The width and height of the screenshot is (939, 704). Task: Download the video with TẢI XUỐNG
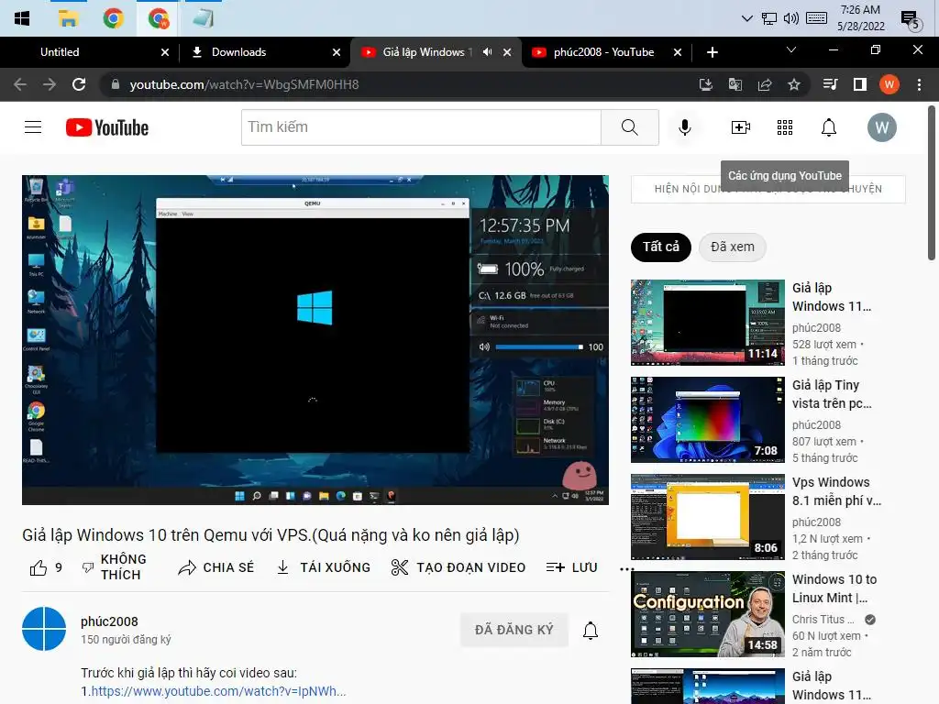324,566
